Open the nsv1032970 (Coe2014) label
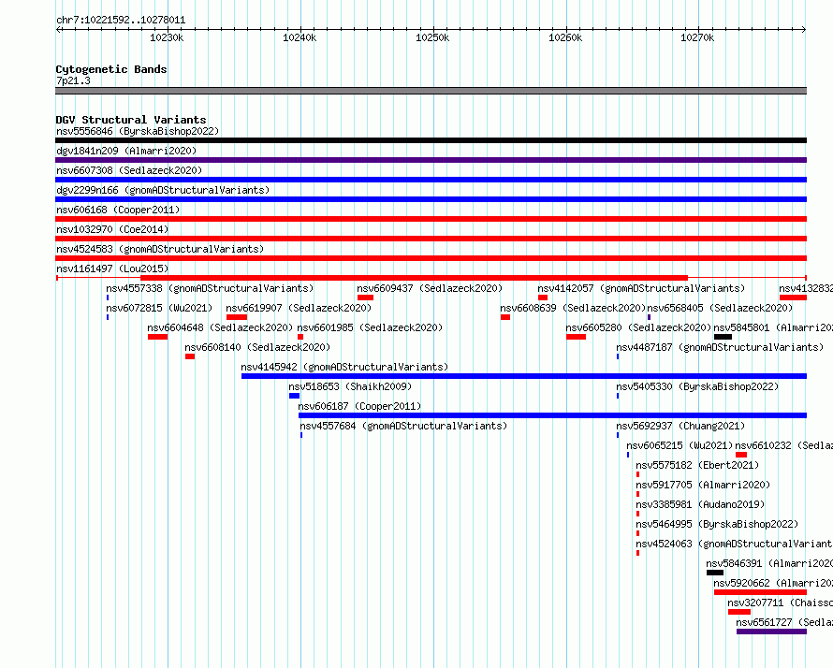Viewport: 833px width, 668px height. click(x=112, y=229)
